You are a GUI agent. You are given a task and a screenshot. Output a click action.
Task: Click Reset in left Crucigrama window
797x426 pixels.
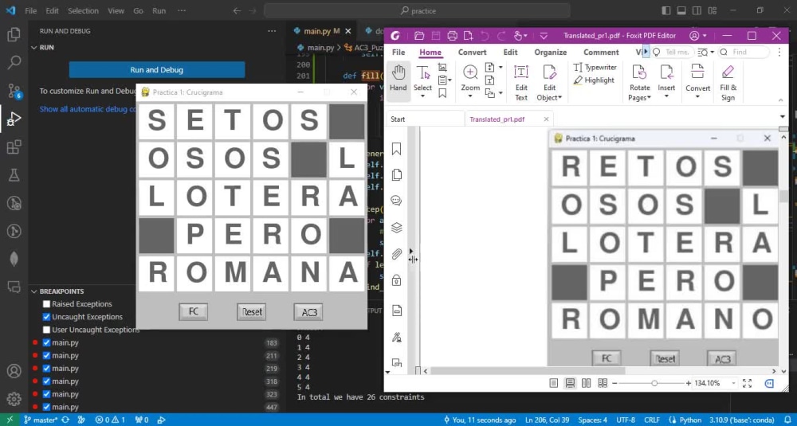[x=252, y=312]
